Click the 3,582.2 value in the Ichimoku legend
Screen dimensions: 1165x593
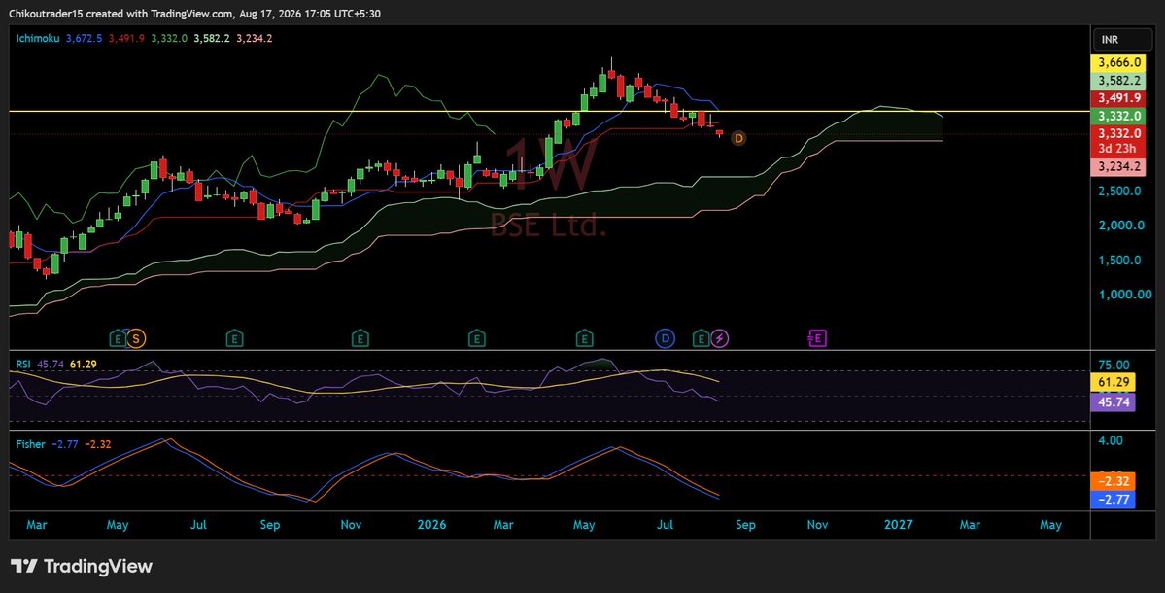pyautogui.click(x=212, y=38)
